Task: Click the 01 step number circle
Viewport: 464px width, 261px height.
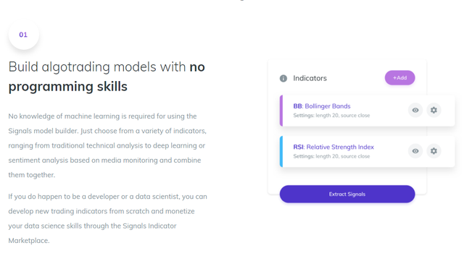Action: (24, 35)
